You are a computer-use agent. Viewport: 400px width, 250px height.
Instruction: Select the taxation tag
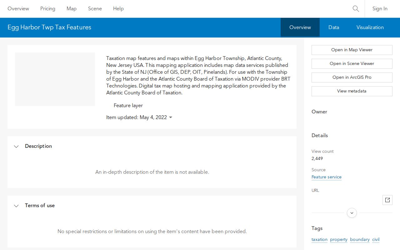tap(319, 240)
